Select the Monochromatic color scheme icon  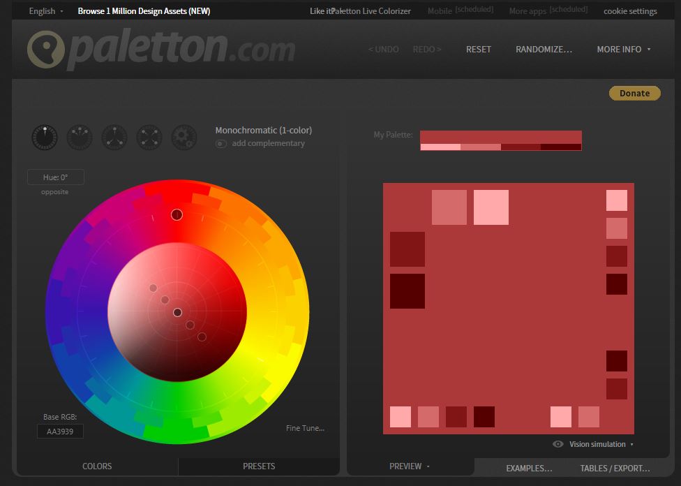(x=45, y=137)
